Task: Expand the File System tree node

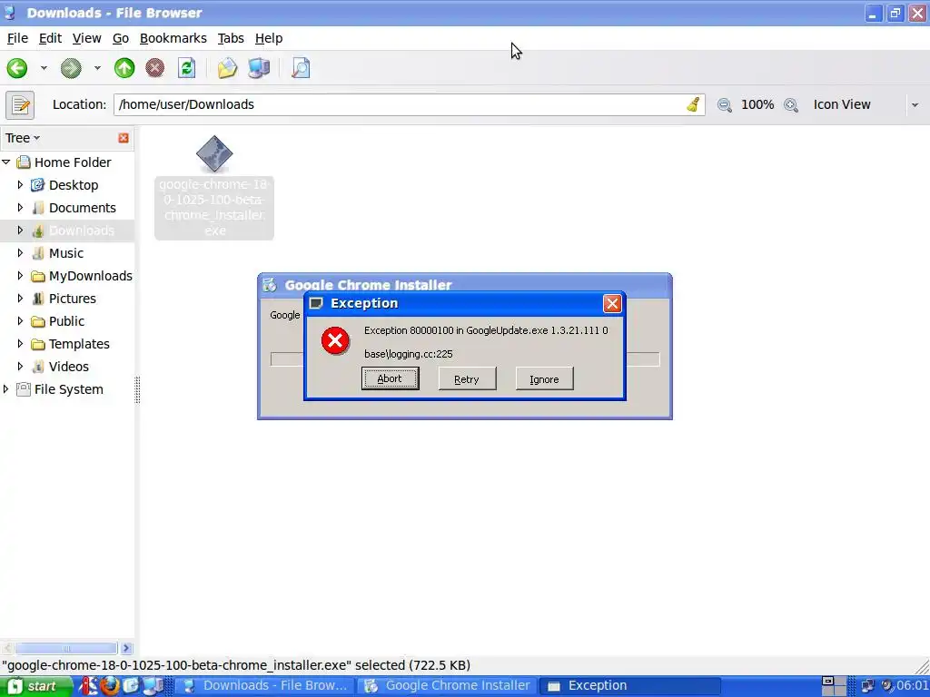Action: [6, 388]
